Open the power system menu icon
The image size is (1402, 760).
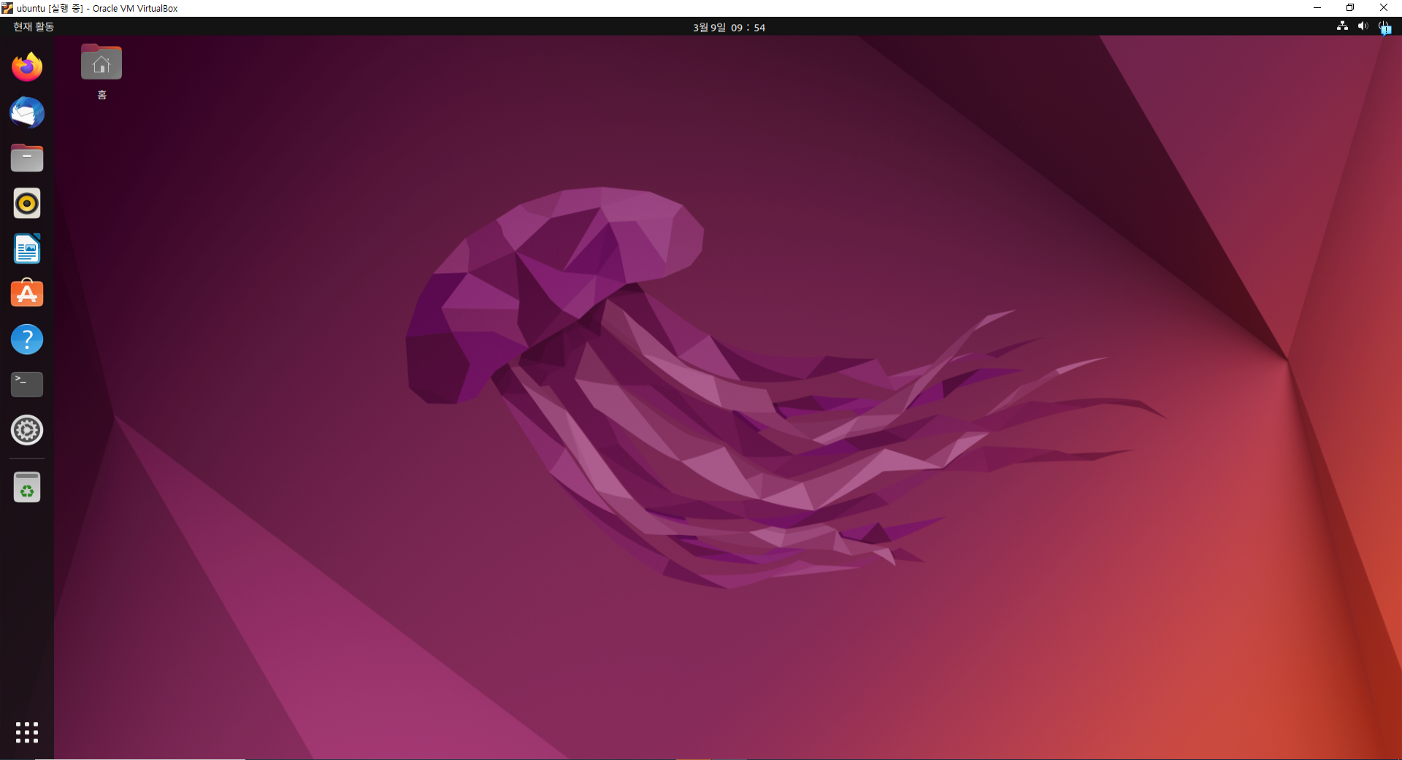coord(1384,27)
